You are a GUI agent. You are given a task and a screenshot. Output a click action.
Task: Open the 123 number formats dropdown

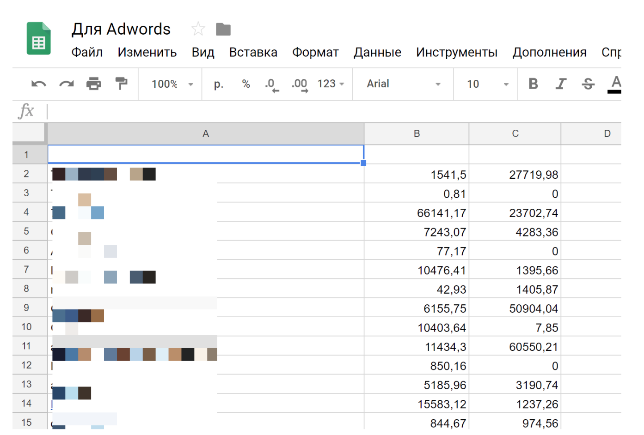click(331, 84)
